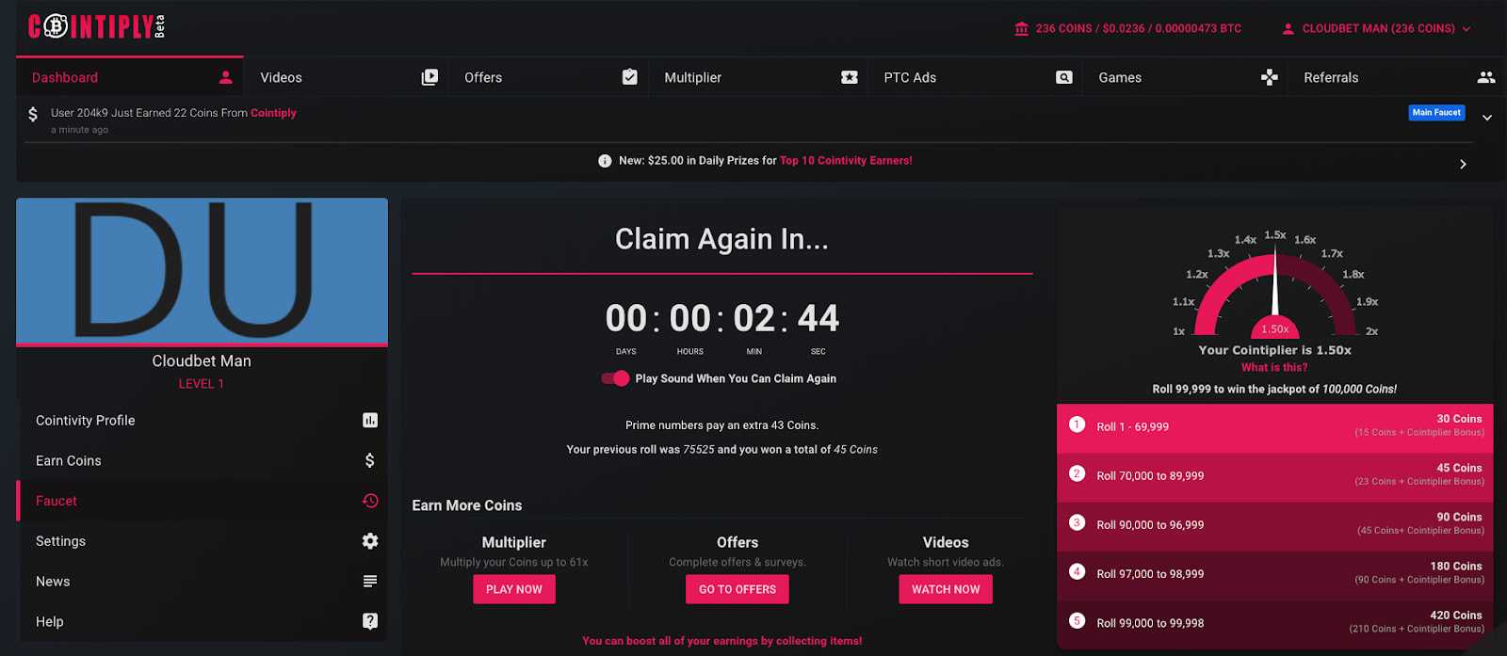Click the WATCH NOW button
The width and height of the screenshot is (1507, 656).
[946, 589]
